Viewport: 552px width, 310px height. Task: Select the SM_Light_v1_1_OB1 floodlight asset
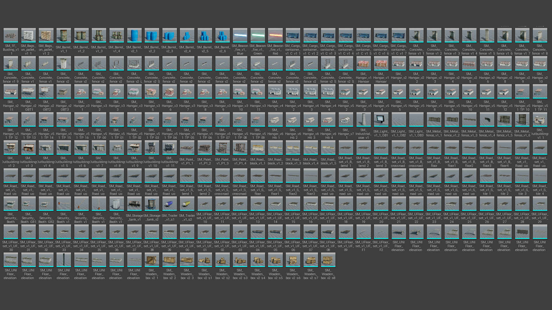click(x=381, y=119)
